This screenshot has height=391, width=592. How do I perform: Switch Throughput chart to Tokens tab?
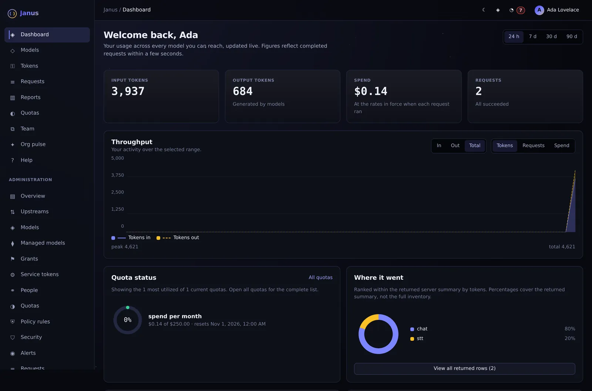[x=505, y=146]
